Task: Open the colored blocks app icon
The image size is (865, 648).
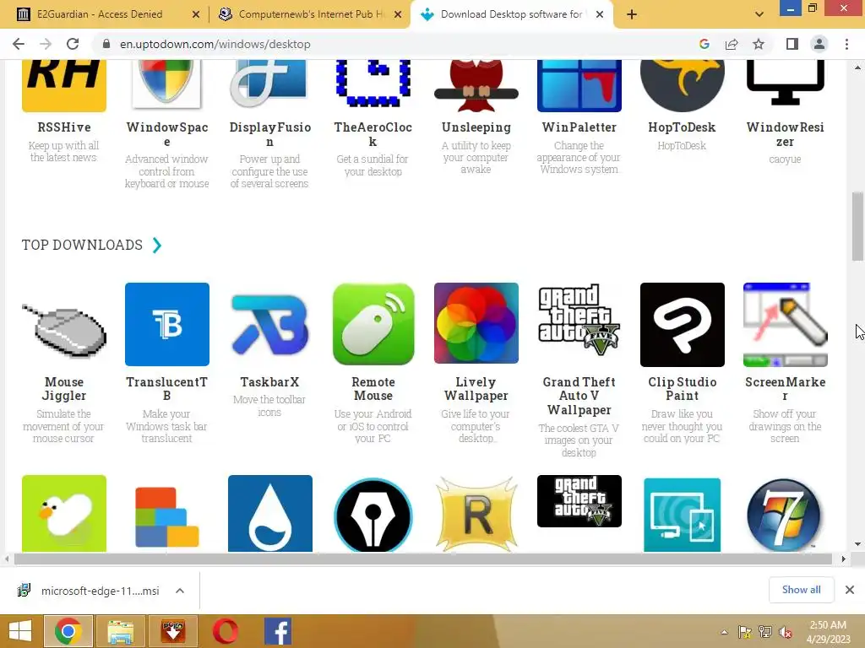Action: [167, 517]
